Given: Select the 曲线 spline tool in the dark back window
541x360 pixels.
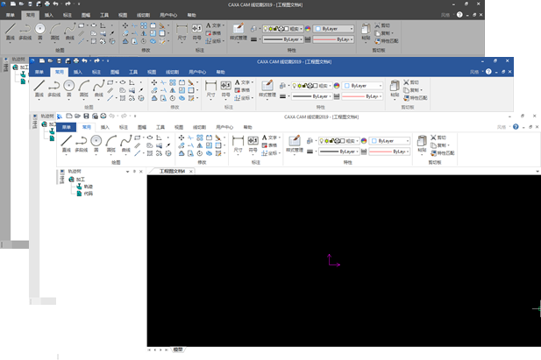Looking at the screenshot, I should point(69,31).
